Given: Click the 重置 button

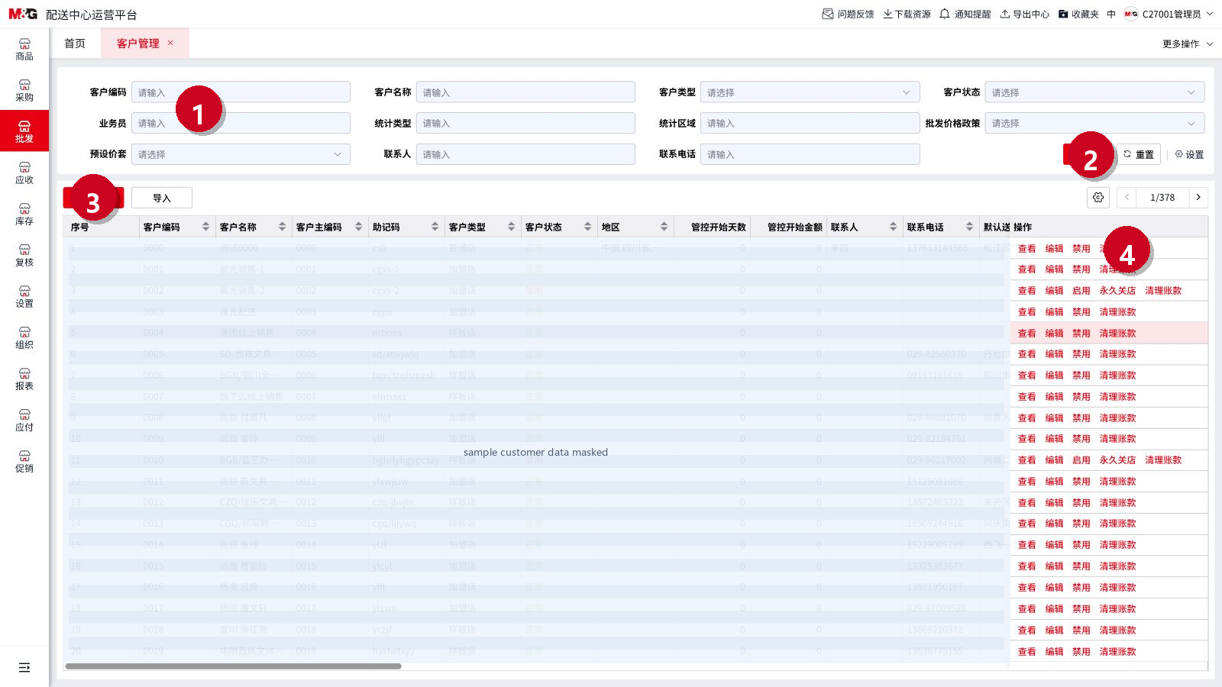Looking at the screenshot, I should click(x=1139, y=154).
